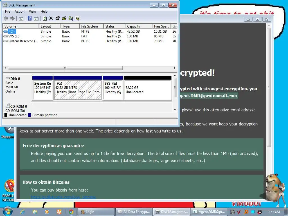The image size is (288, 216).
Task: Open the File menu
Action: [x=8, y=11]
